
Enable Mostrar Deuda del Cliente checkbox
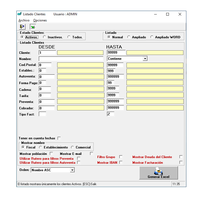[x=181, y=157]
